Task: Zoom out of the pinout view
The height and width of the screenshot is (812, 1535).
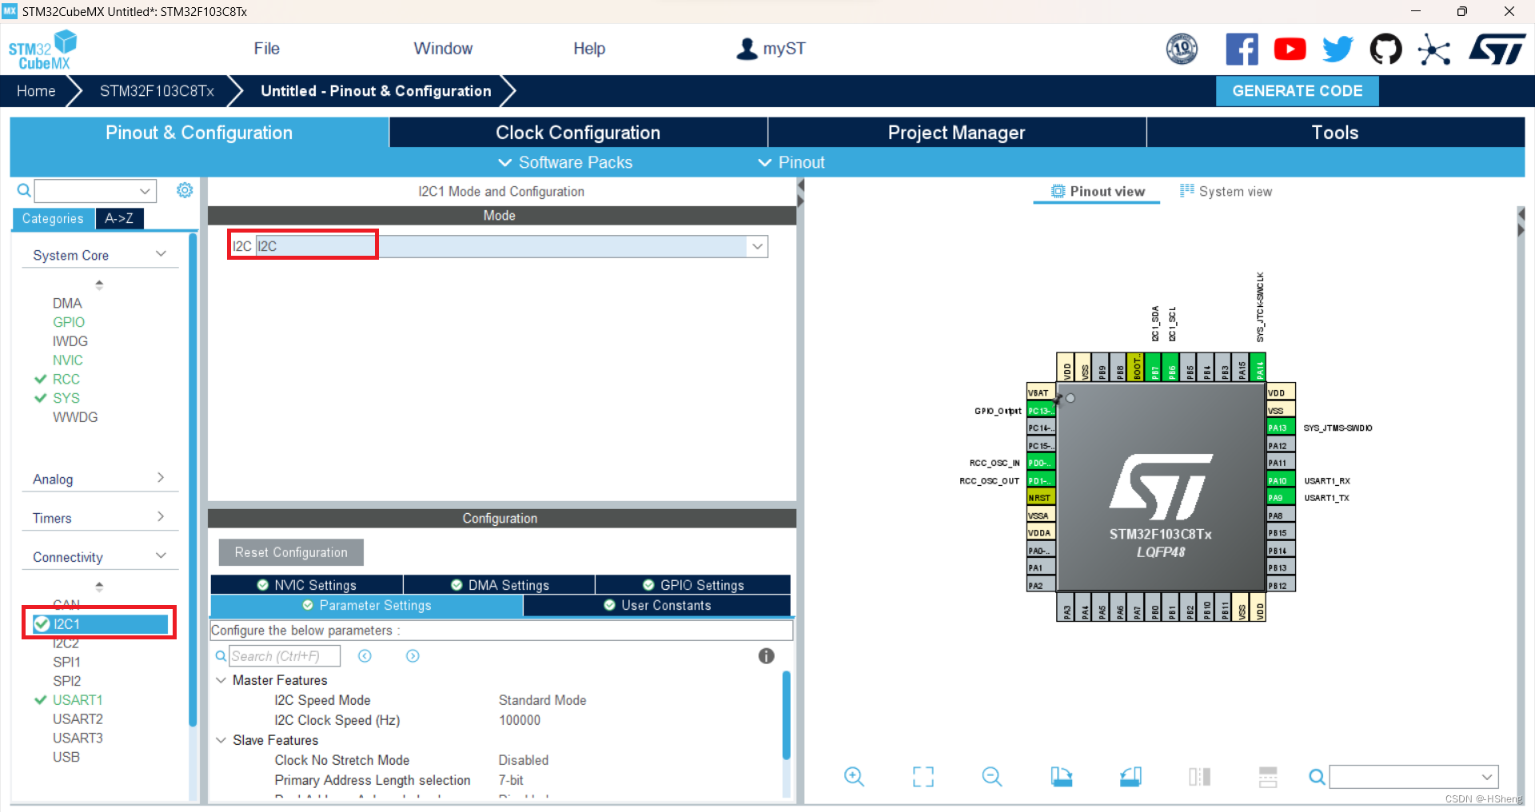Action: click(992, 776)
